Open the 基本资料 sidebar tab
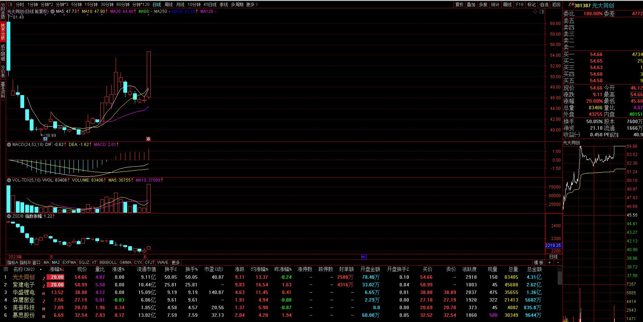Image resolution: width=643 pixels, height=322 pixels. click(x=3, y=90)
